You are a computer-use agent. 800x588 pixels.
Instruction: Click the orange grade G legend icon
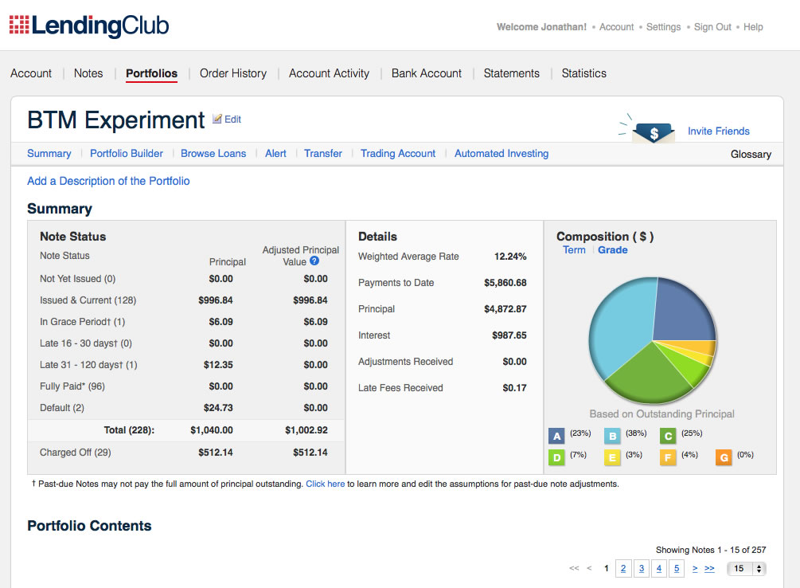coord(724,457)
